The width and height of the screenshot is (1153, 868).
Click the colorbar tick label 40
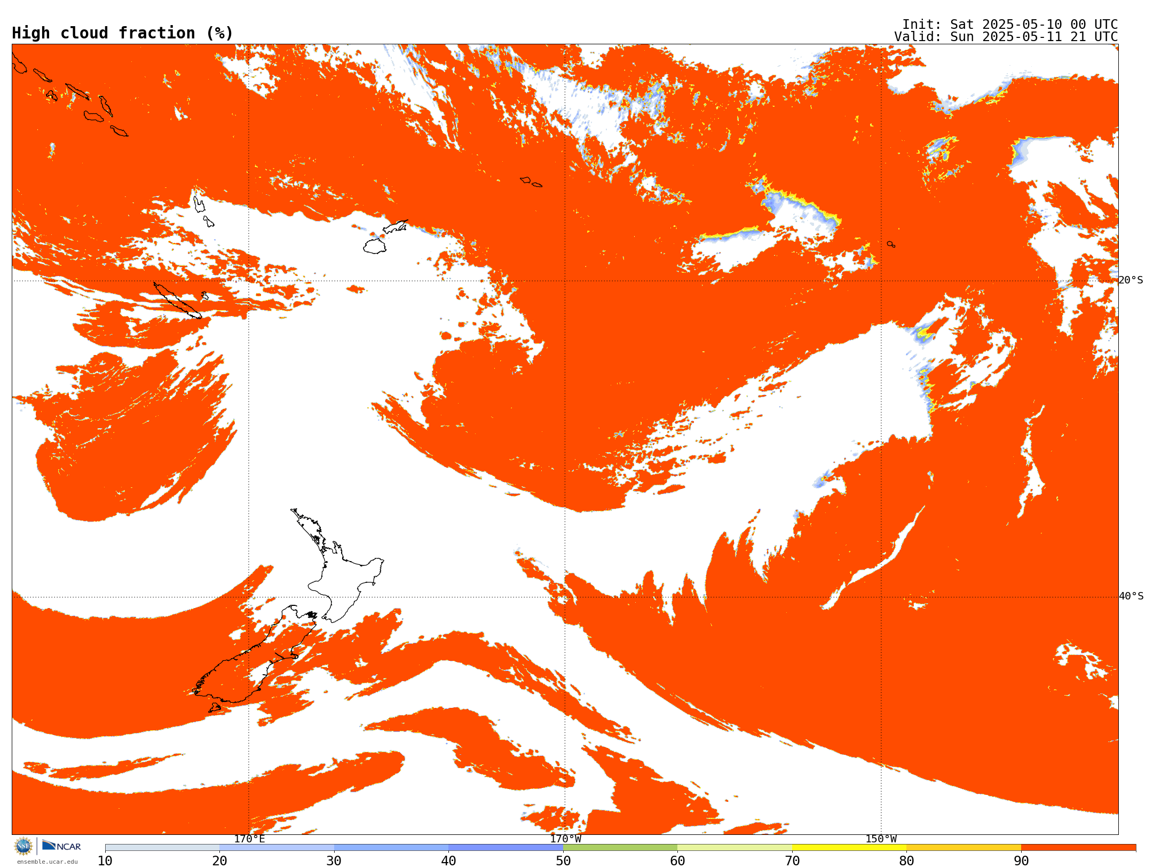(x=448, y=861)
